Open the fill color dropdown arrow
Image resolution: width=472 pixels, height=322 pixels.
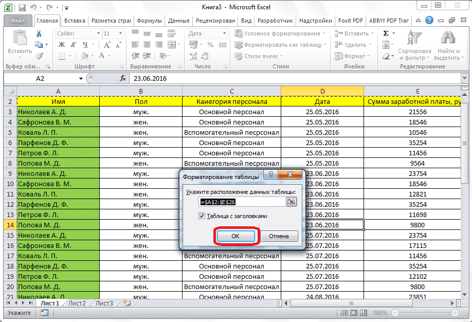pos(92,55)
